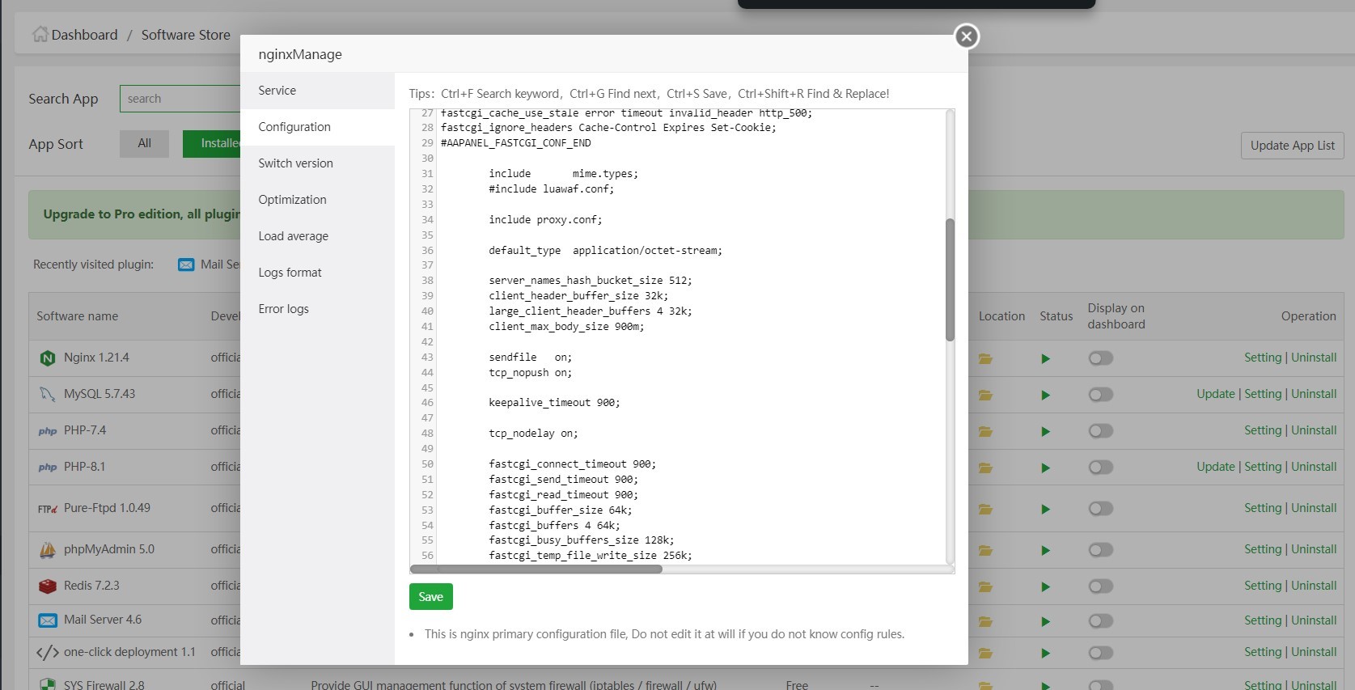This screenshot has height=690, width=1355.
Task: Click the Nginx 1.21.4 logo icon
Action: (48, 358)
